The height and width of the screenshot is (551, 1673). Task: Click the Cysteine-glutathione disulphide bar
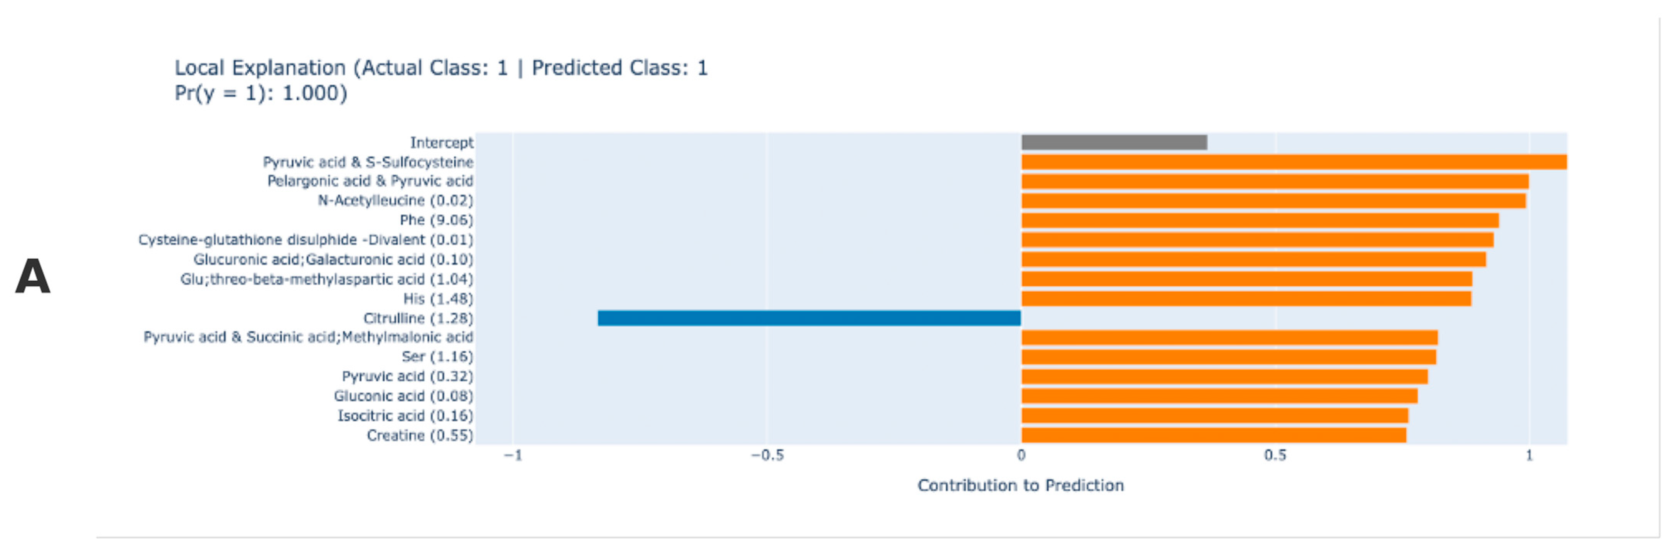(1257, 240)
